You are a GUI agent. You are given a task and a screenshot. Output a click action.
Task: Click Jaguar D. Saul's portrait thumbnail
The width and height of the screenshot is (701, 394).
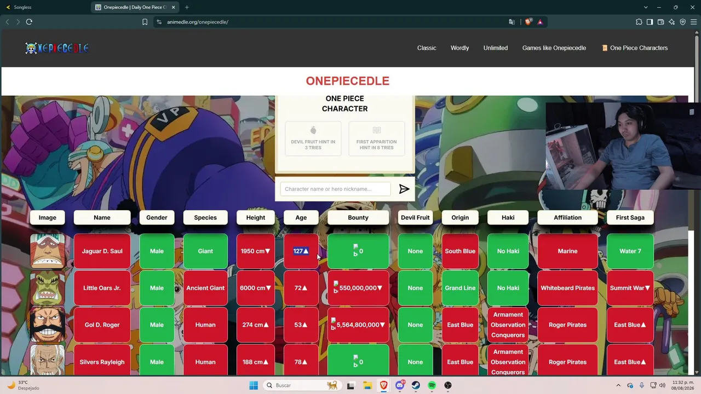click(47, 251)
